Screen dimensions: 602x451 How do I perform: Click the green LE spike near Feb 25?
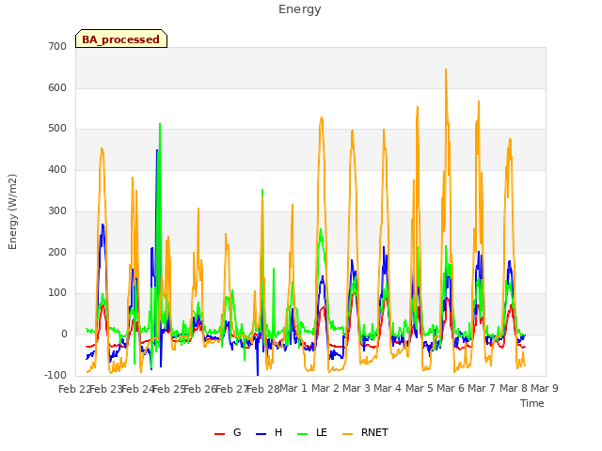(160, 125)
